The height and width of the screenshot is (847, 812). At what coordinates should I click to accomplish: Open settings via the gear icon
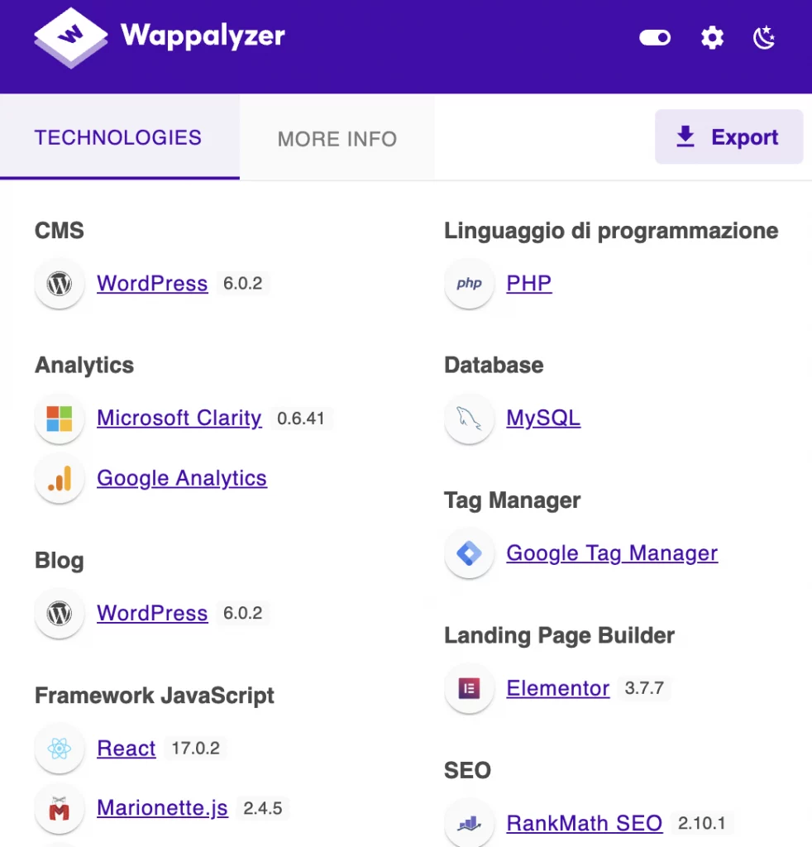712,38
